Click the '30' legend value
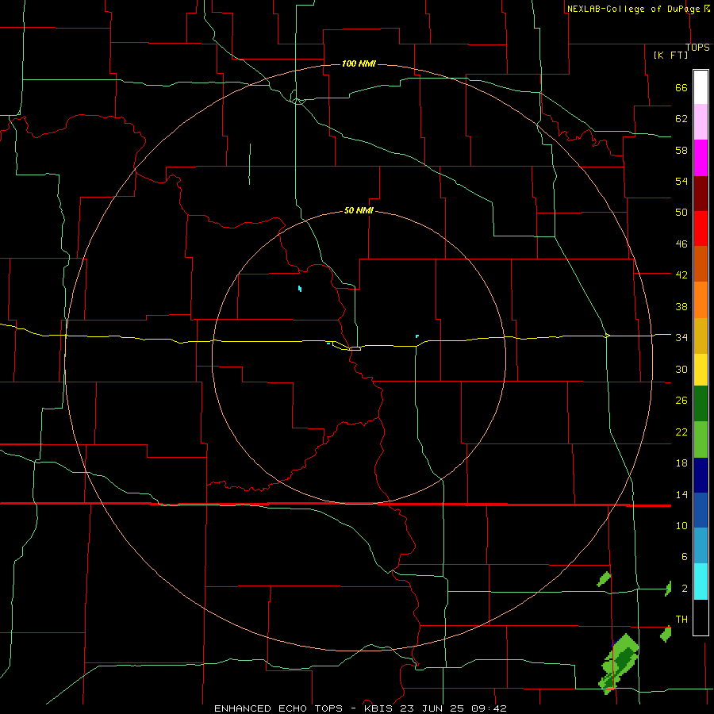This screenshot has height=714, width=714. coord(681,369)
